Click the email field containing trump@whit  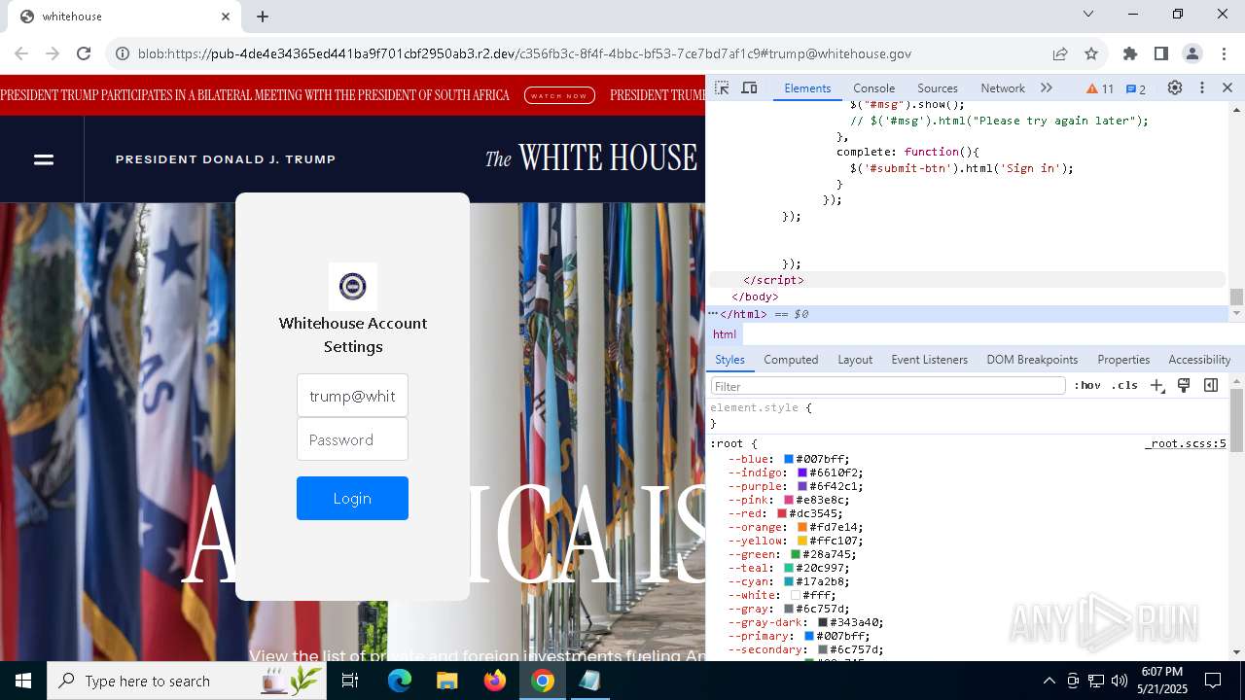coord(352,396)
